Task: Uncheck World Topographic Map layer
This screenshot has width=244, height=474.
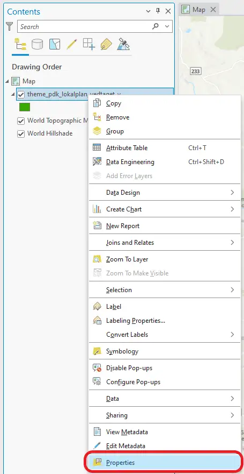Action: click(21, 121)
